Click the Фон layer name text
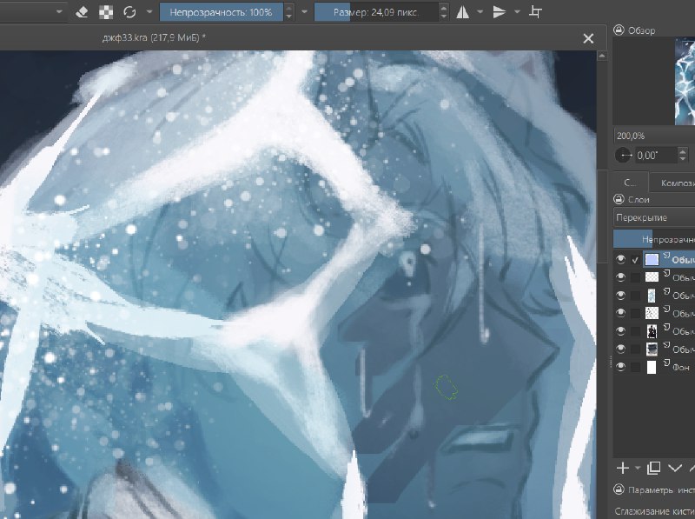 coord(681,367)
